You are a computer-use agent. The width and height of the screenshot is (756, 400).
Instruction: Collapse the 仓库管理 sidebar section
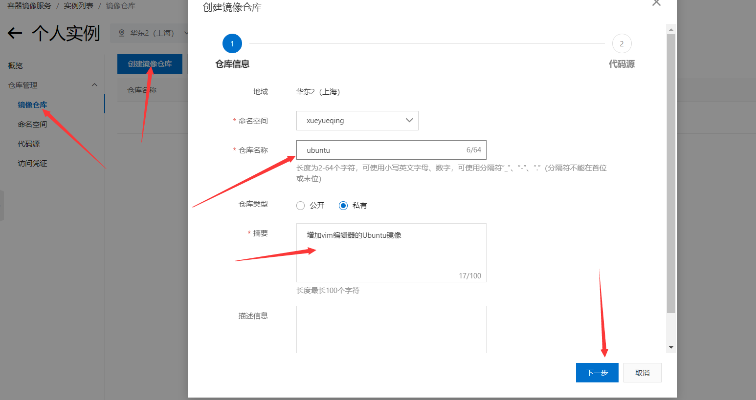pyautogui.click(x=94, y=85)
